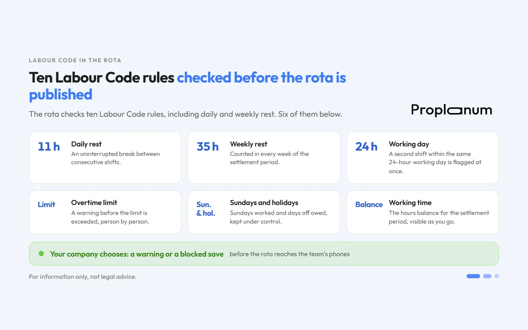
Task: Click the Sun. & hol. badge
Action: click(x=206, y=209)
